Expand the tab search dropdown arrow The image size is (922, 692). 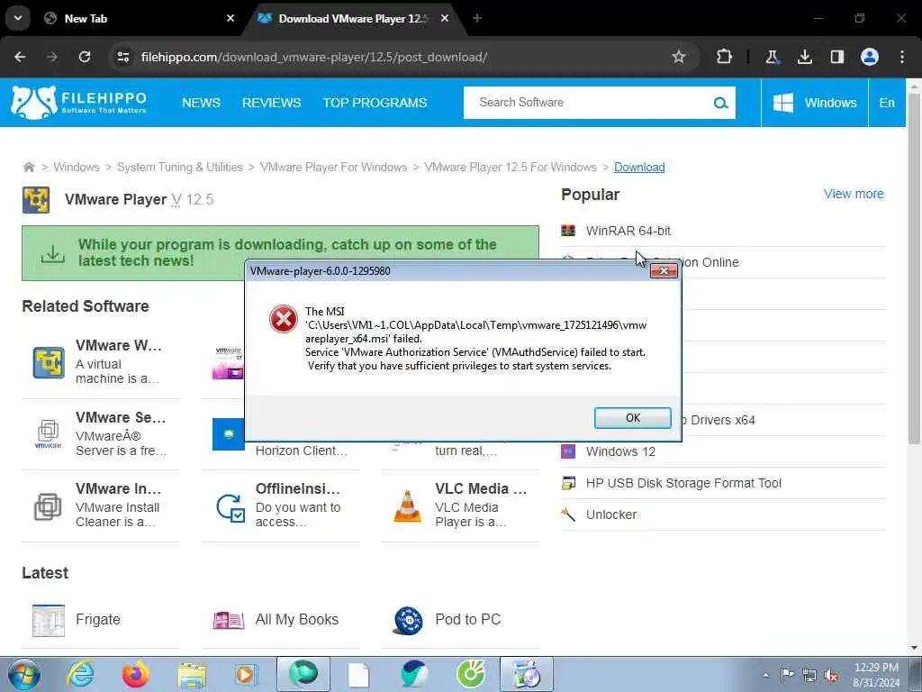[x=18, y=18]
